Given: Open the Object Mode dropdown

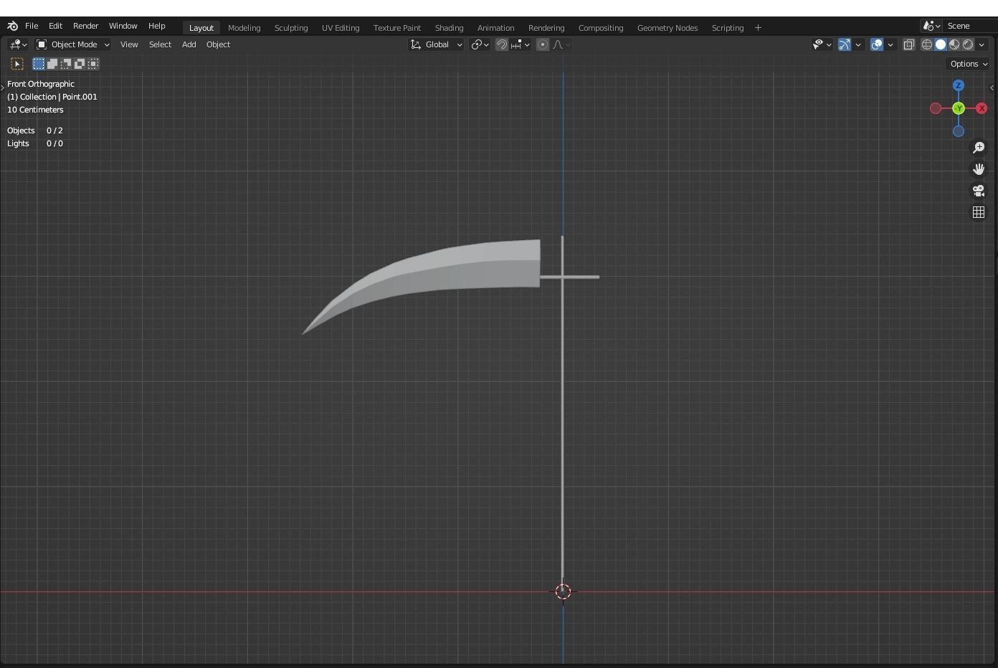Looking at the screenshot, I should [x=72, y=44].
